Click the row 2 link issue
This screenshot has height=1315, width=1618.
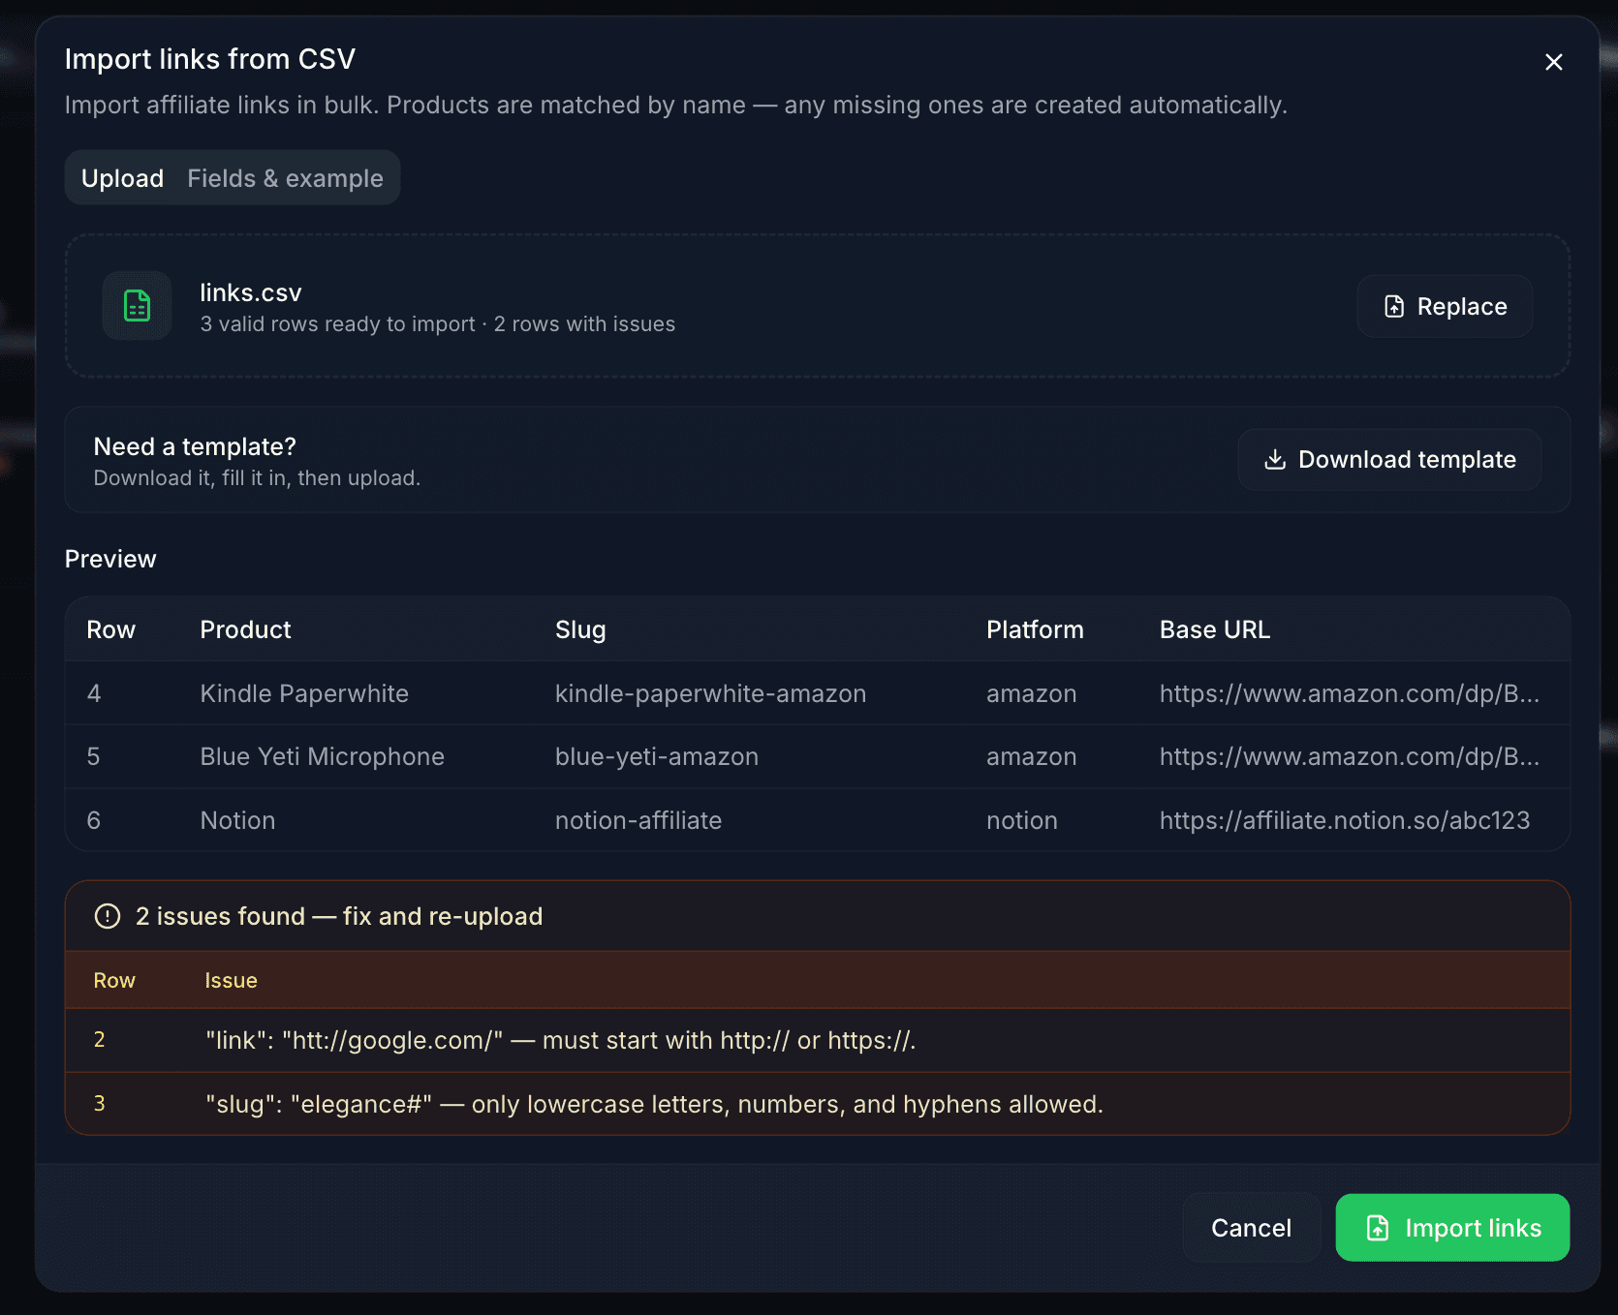pyautogui.click(x=560, y=1040)
